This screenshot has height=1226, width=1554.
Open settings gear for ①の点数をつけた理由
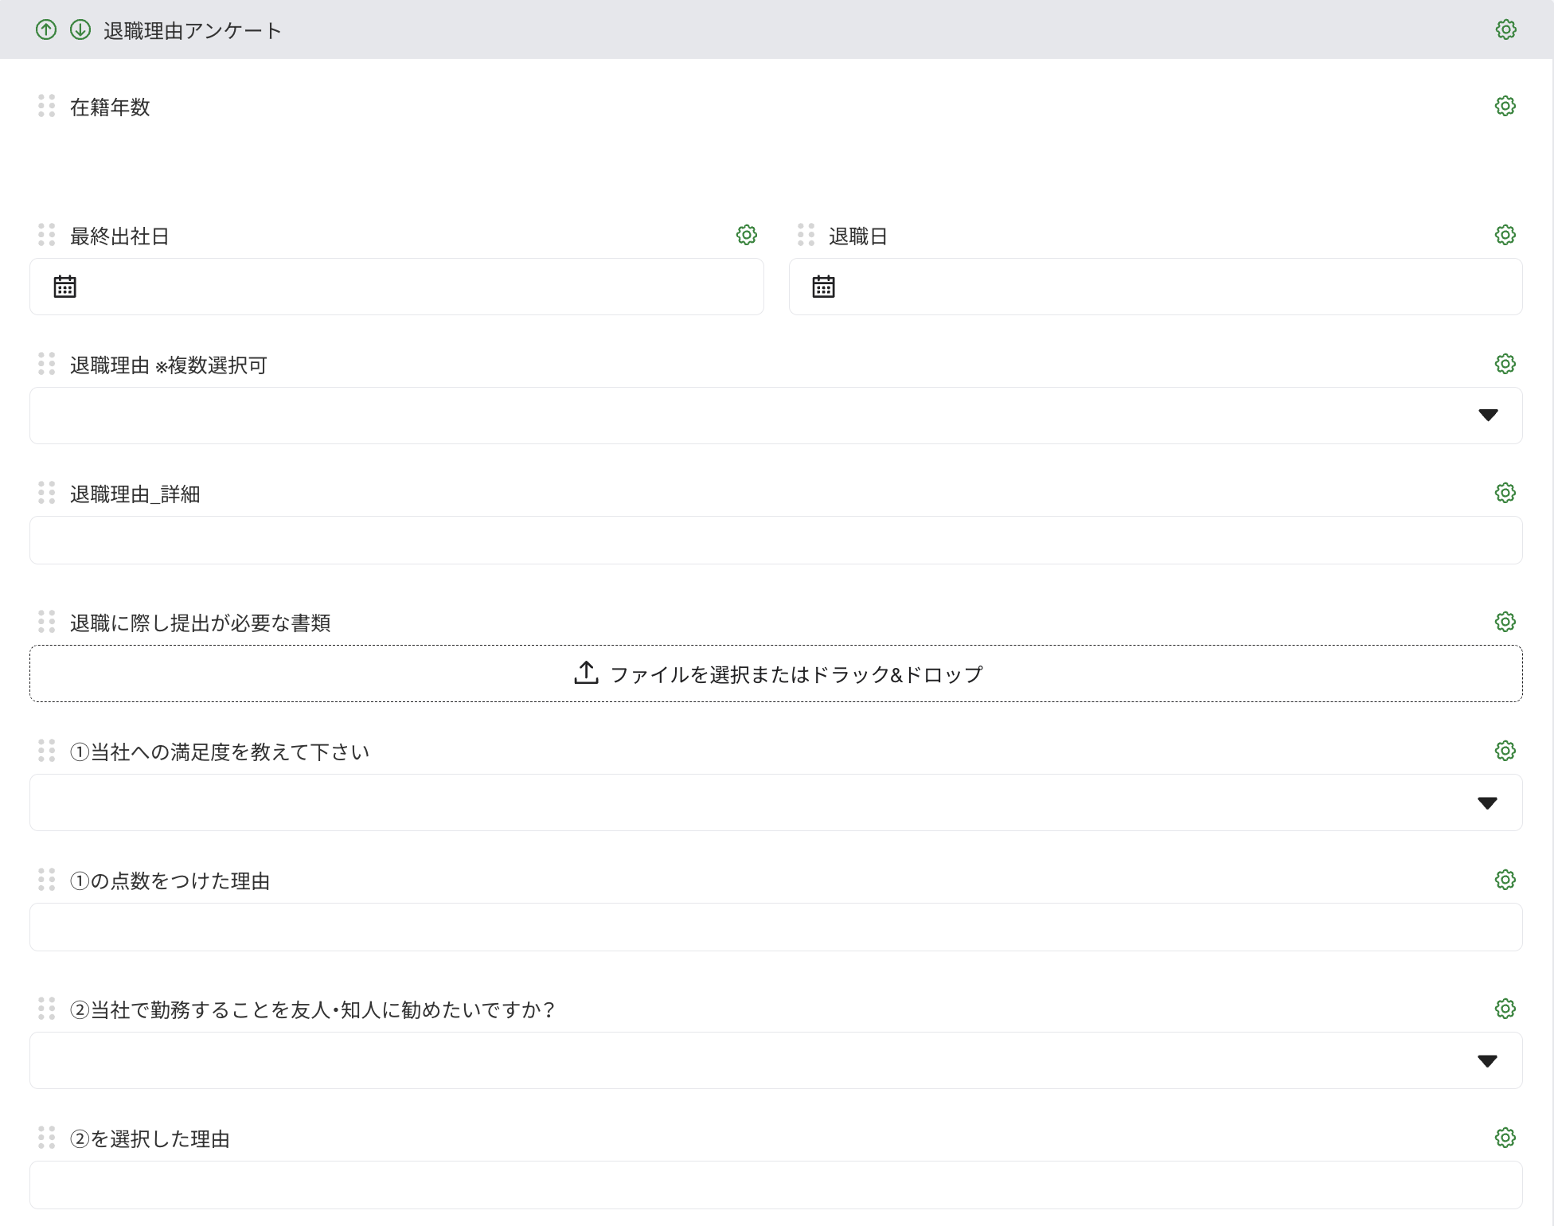point(1505,880)
